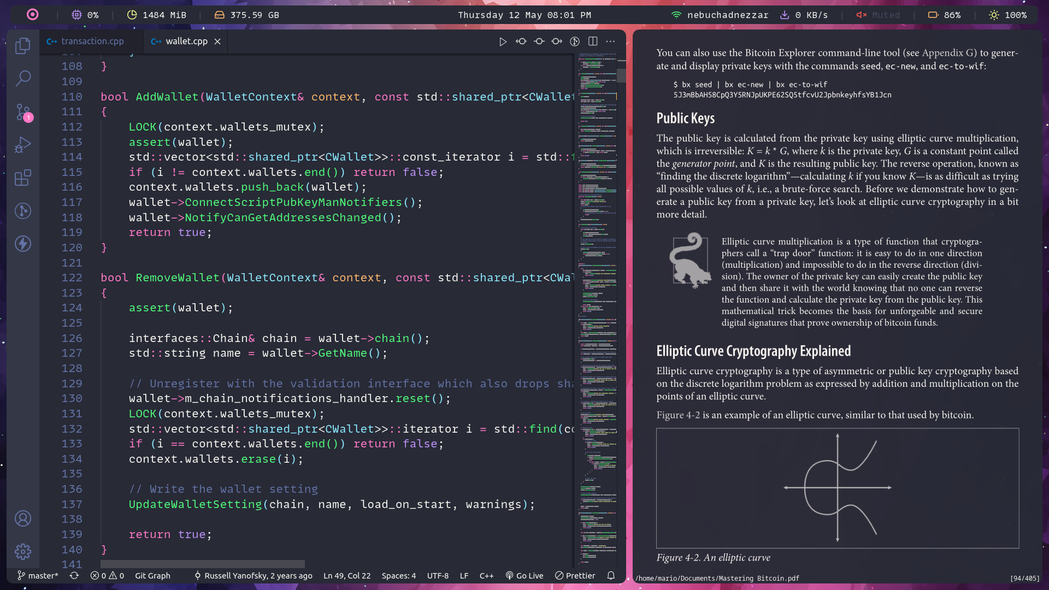Click the Prettier status bar item
The image size is (1049, 590).
[575, 576]
